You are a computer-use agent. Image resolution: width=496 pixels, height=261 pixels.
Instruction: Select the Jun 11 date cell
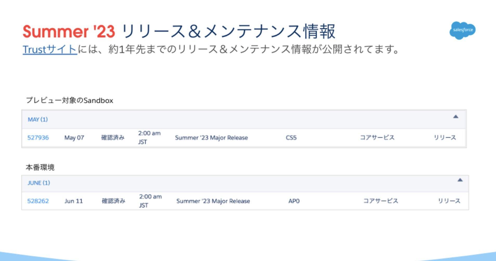coord(74,201)
